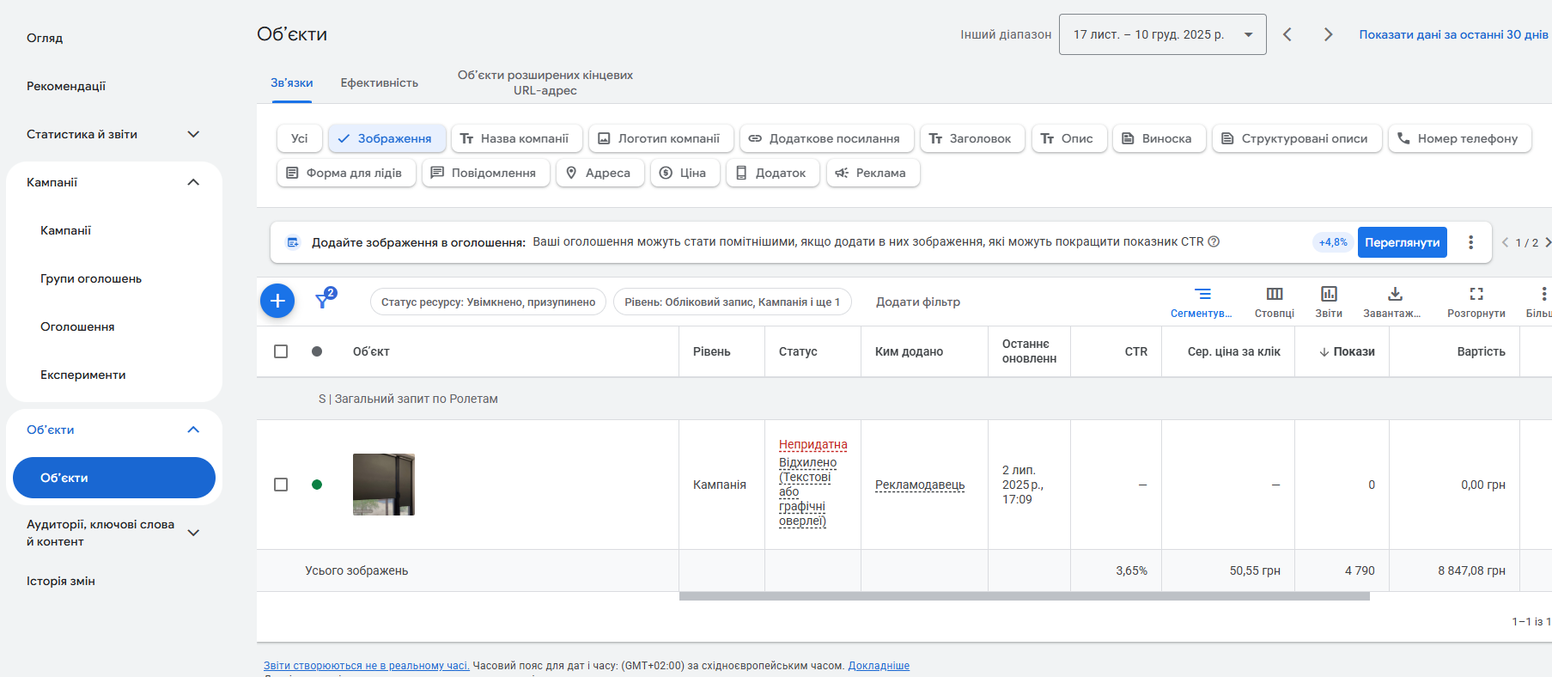This screenshot has height=677, width=1552.
Task: Click the blue plus add asset button
Action: 277,301
